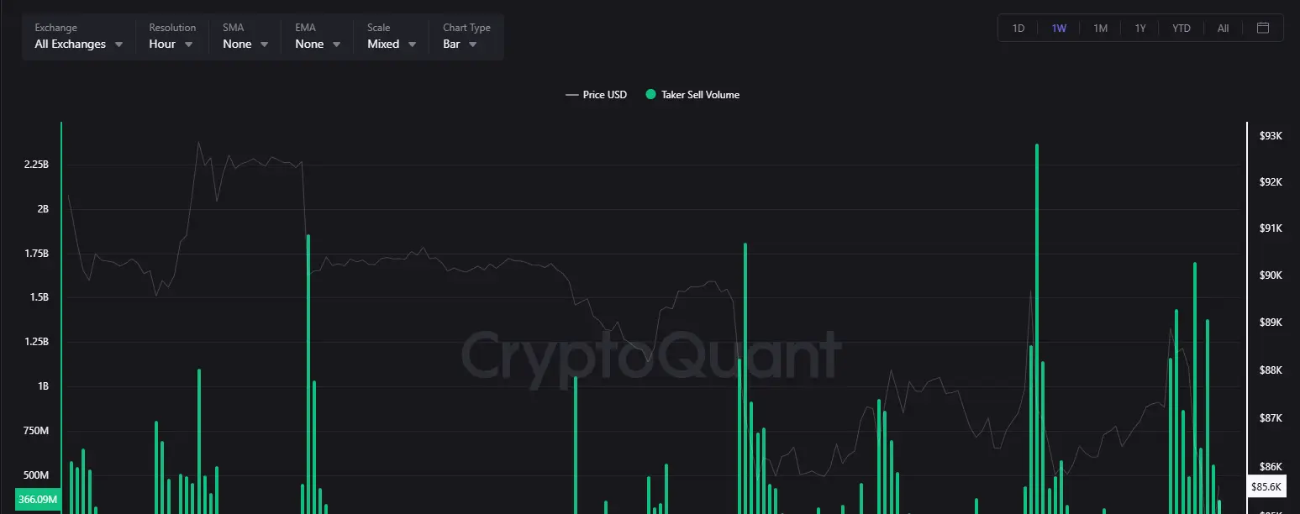Select the 1Y range button
This screenshot has height=514, width=1300.
[1140, 28]
